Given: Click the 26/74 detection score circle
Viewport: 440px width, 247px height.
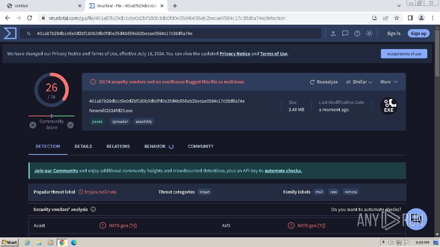Looking at the screenshot, I should [x=52, y=90].
